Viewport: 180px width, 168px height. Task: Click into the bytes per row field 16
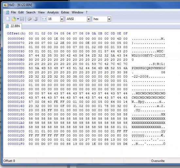54,19
